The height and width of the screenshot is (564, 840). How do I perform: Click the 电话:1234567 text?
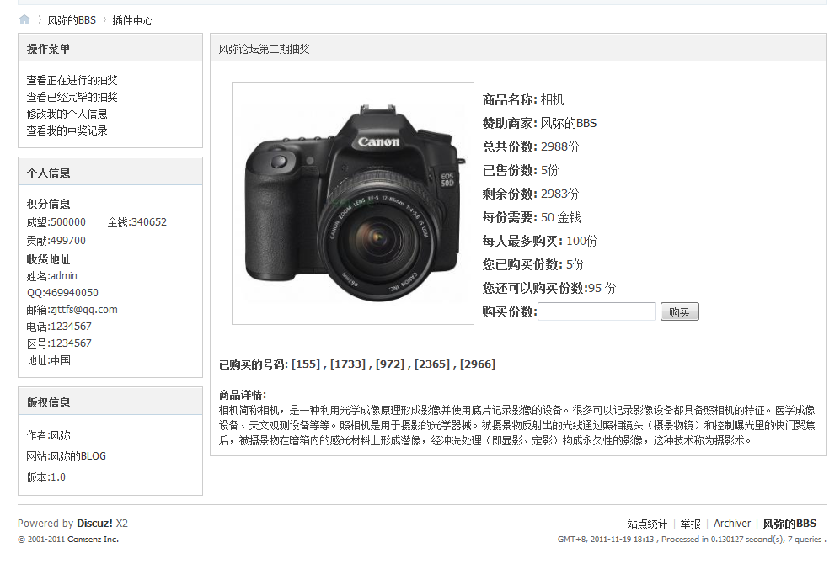(59, 327)
